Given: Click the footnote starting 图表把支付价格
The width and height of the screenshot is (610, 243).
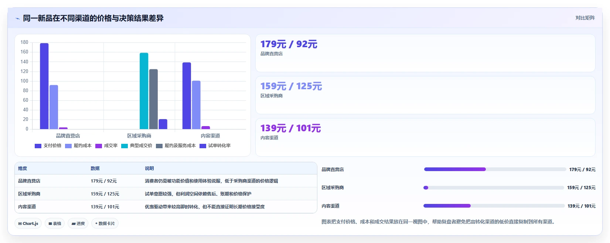Looking at the screenshot, I should pyautogui.click(x=439, y=222).
